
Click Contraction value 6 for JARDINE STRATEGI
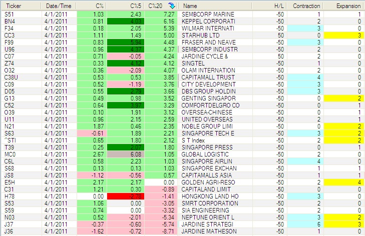[306, 225]
